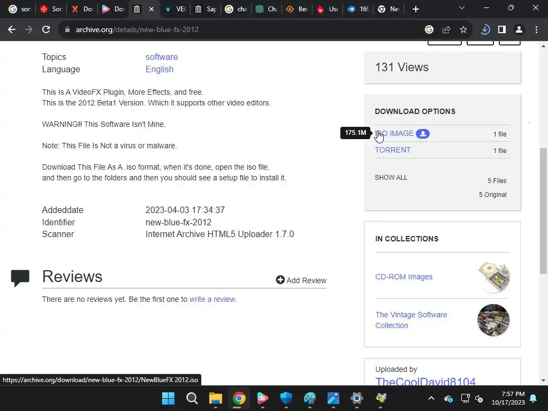Open The Vintage Software Collection link
This screenshot has height=411, width=548.
click(411, 320)
